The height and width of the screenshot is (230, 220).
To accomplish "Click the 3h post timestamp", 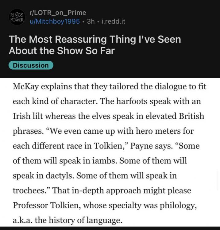I will pyautogui.click(x=91, y=21).
